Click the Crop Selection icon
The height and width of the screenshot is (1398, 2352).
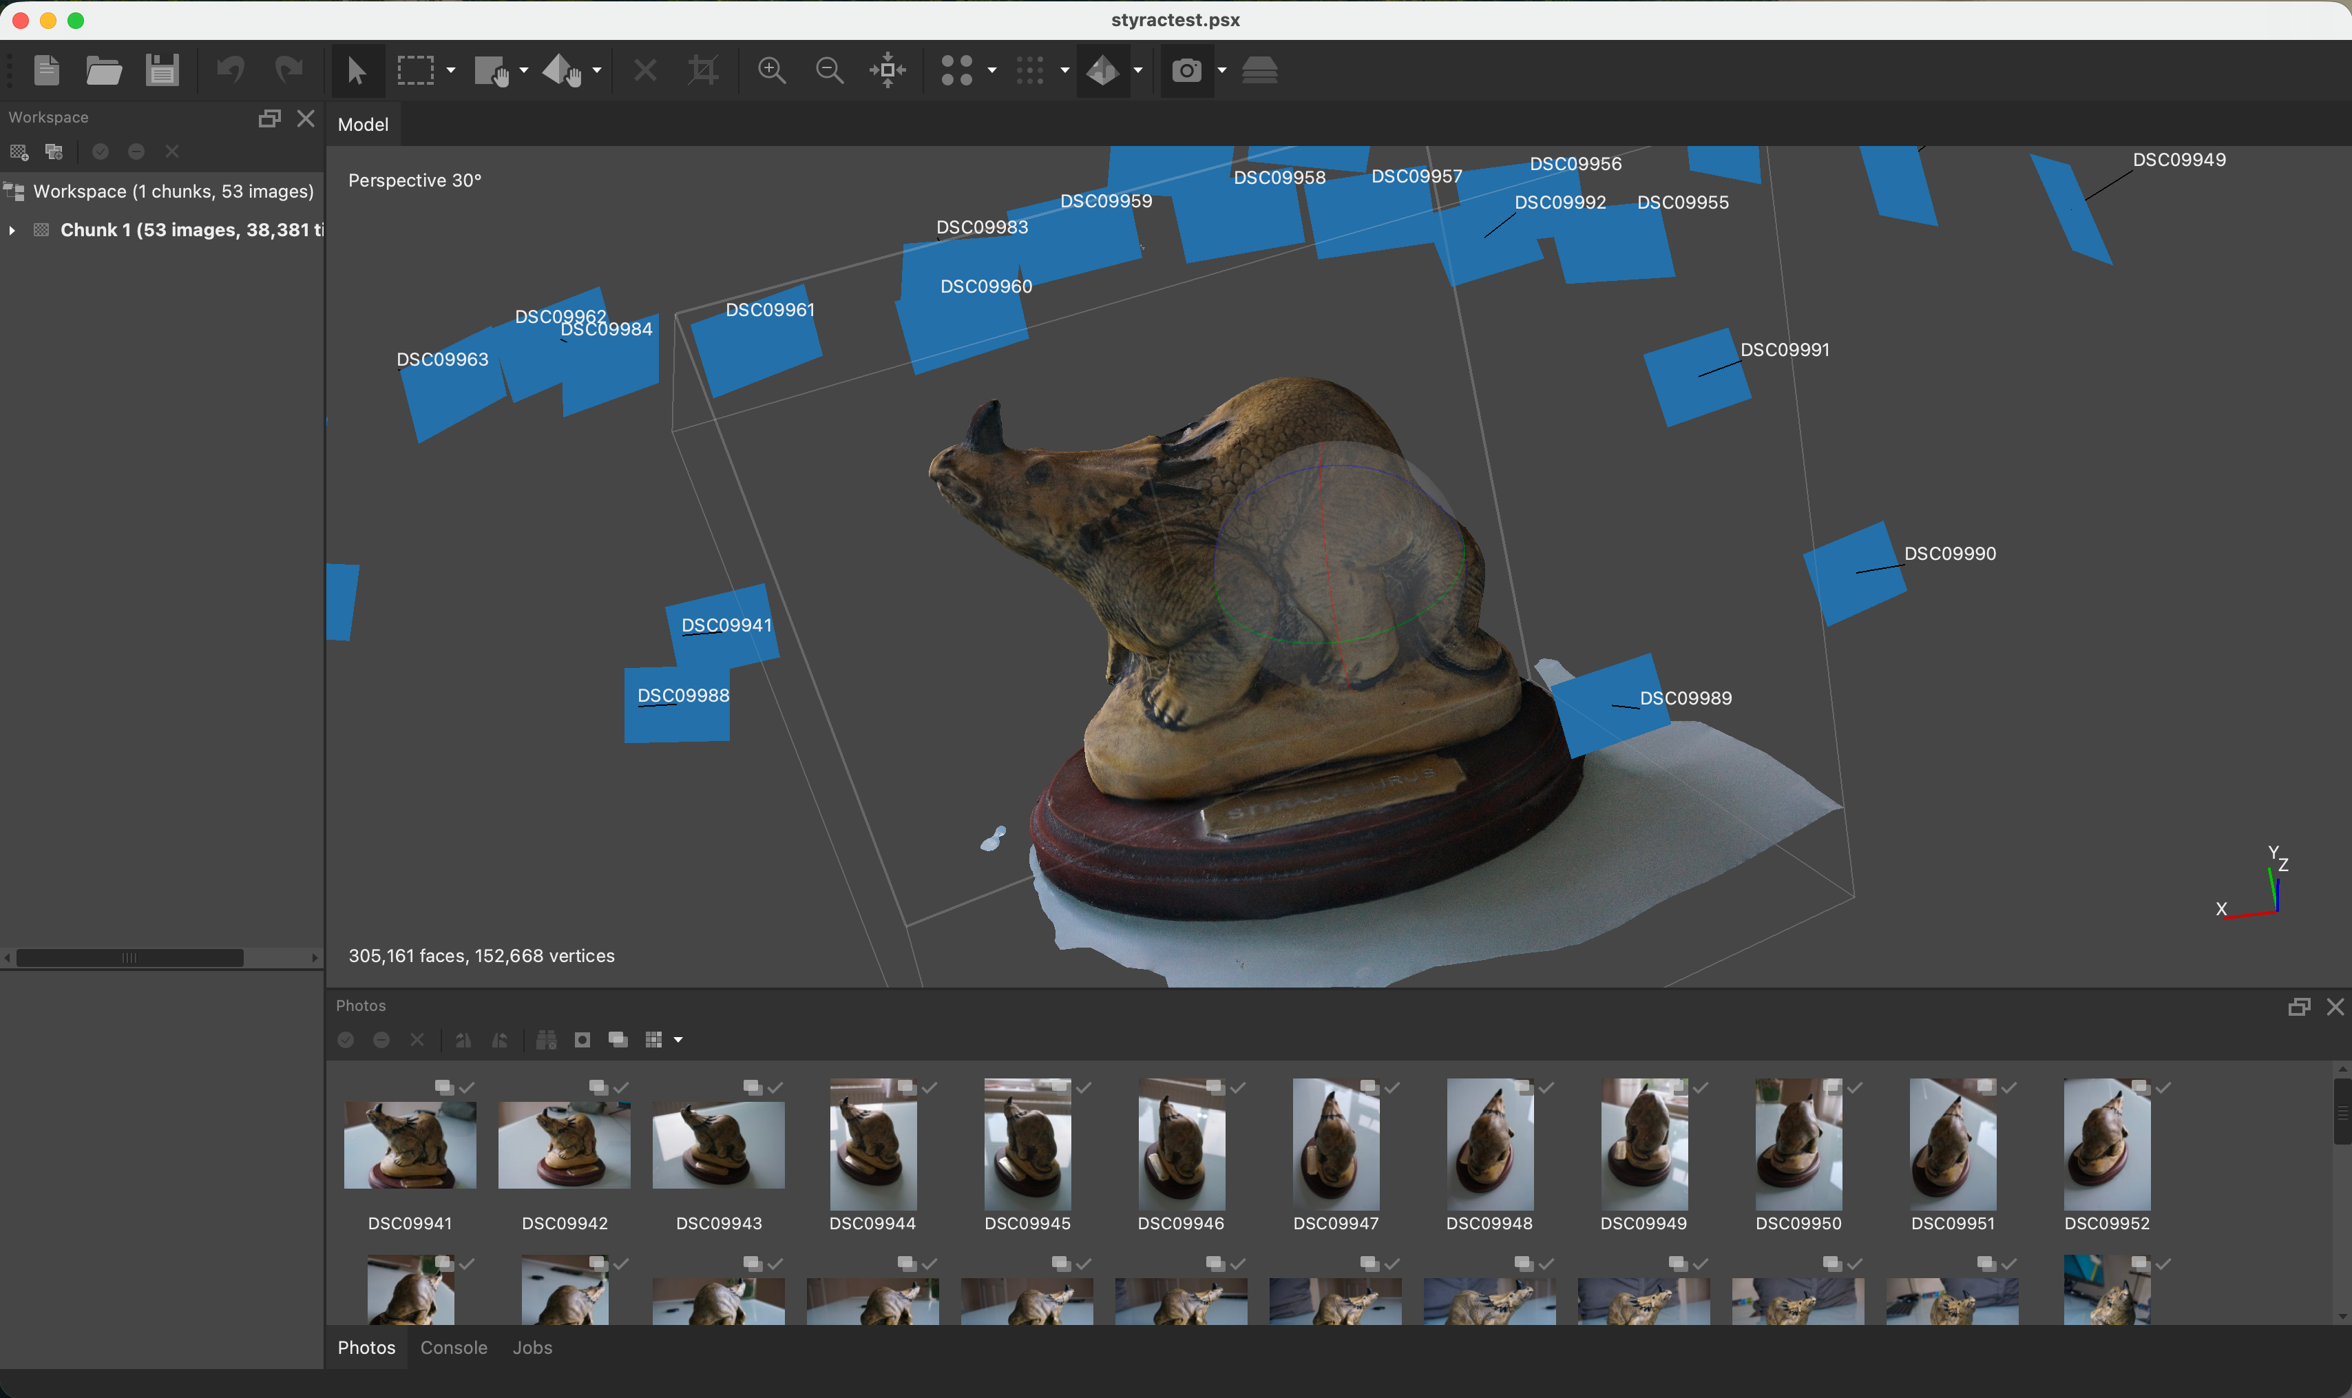point(704,70)
